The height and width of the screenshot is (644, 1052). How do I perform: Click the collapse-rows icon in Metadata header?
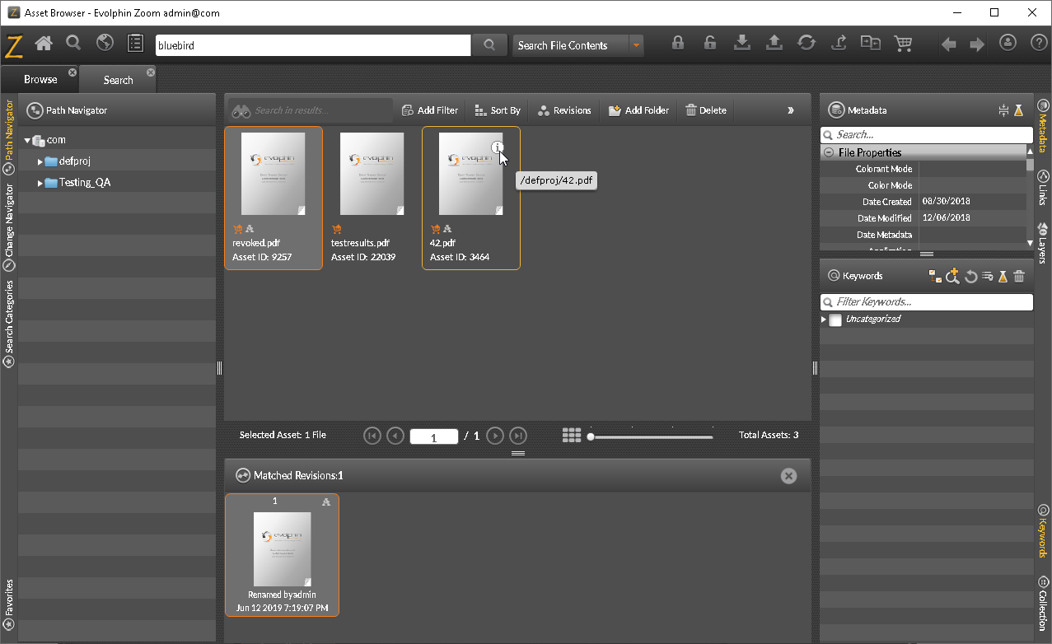click(x=1003, y=110)
